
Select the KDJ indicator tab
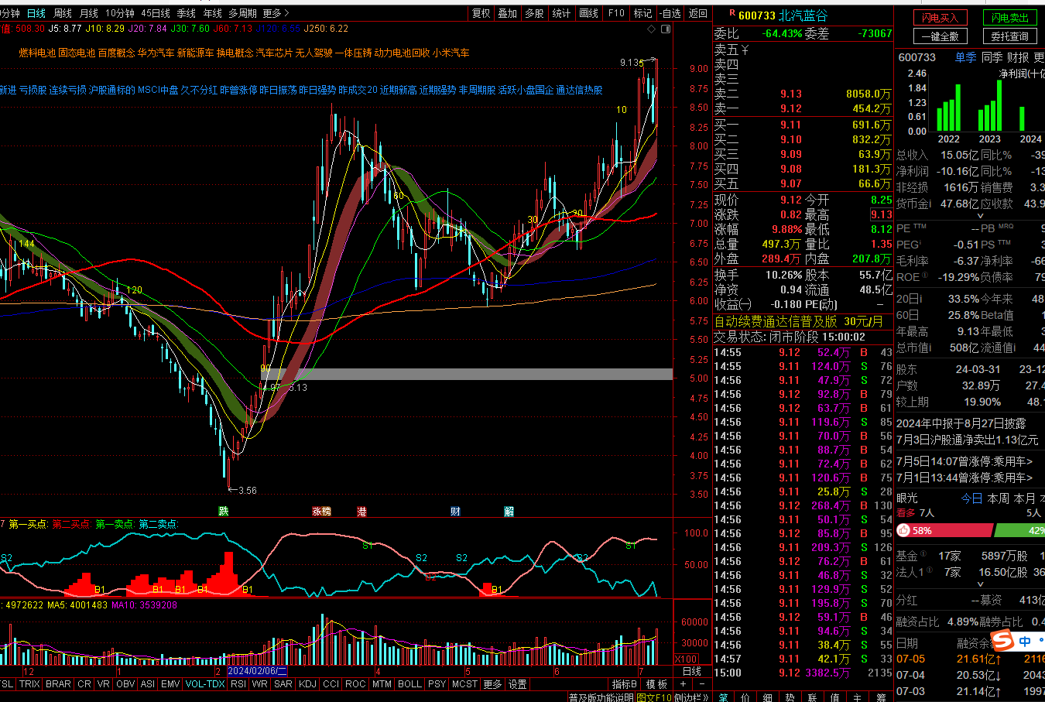point(307,684)
